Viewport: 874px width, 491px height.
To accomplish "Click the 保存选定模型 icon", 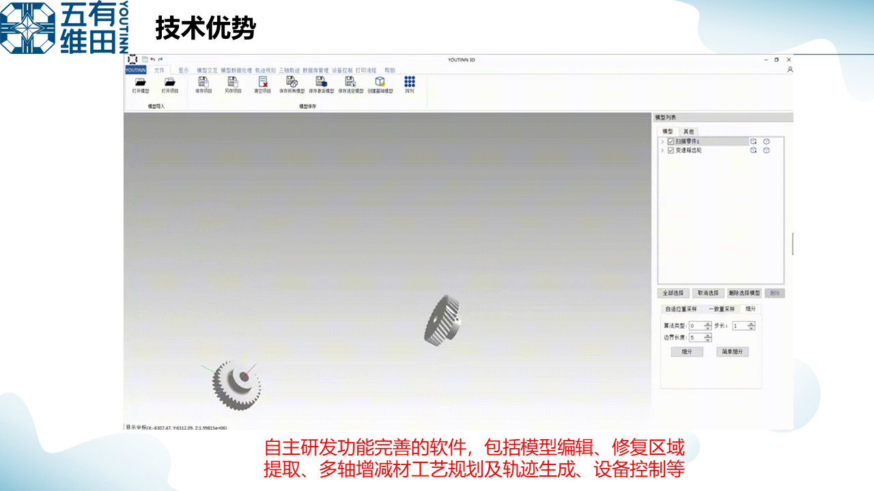I will click(x=350, y=81).
